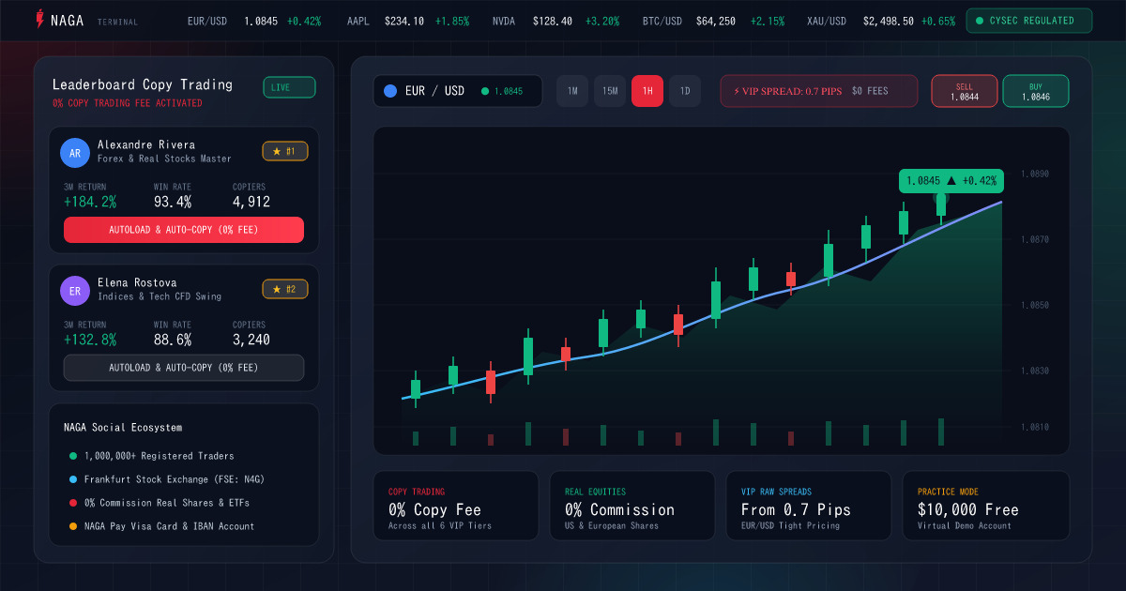Click the 93.4% win rate value
The image size is (1126, 591).
173,202
